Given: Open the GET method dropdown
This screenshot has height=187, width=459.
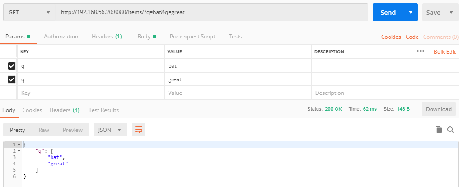Looking at the screenshot, I should pyautogui.click(x=29, y=12).
